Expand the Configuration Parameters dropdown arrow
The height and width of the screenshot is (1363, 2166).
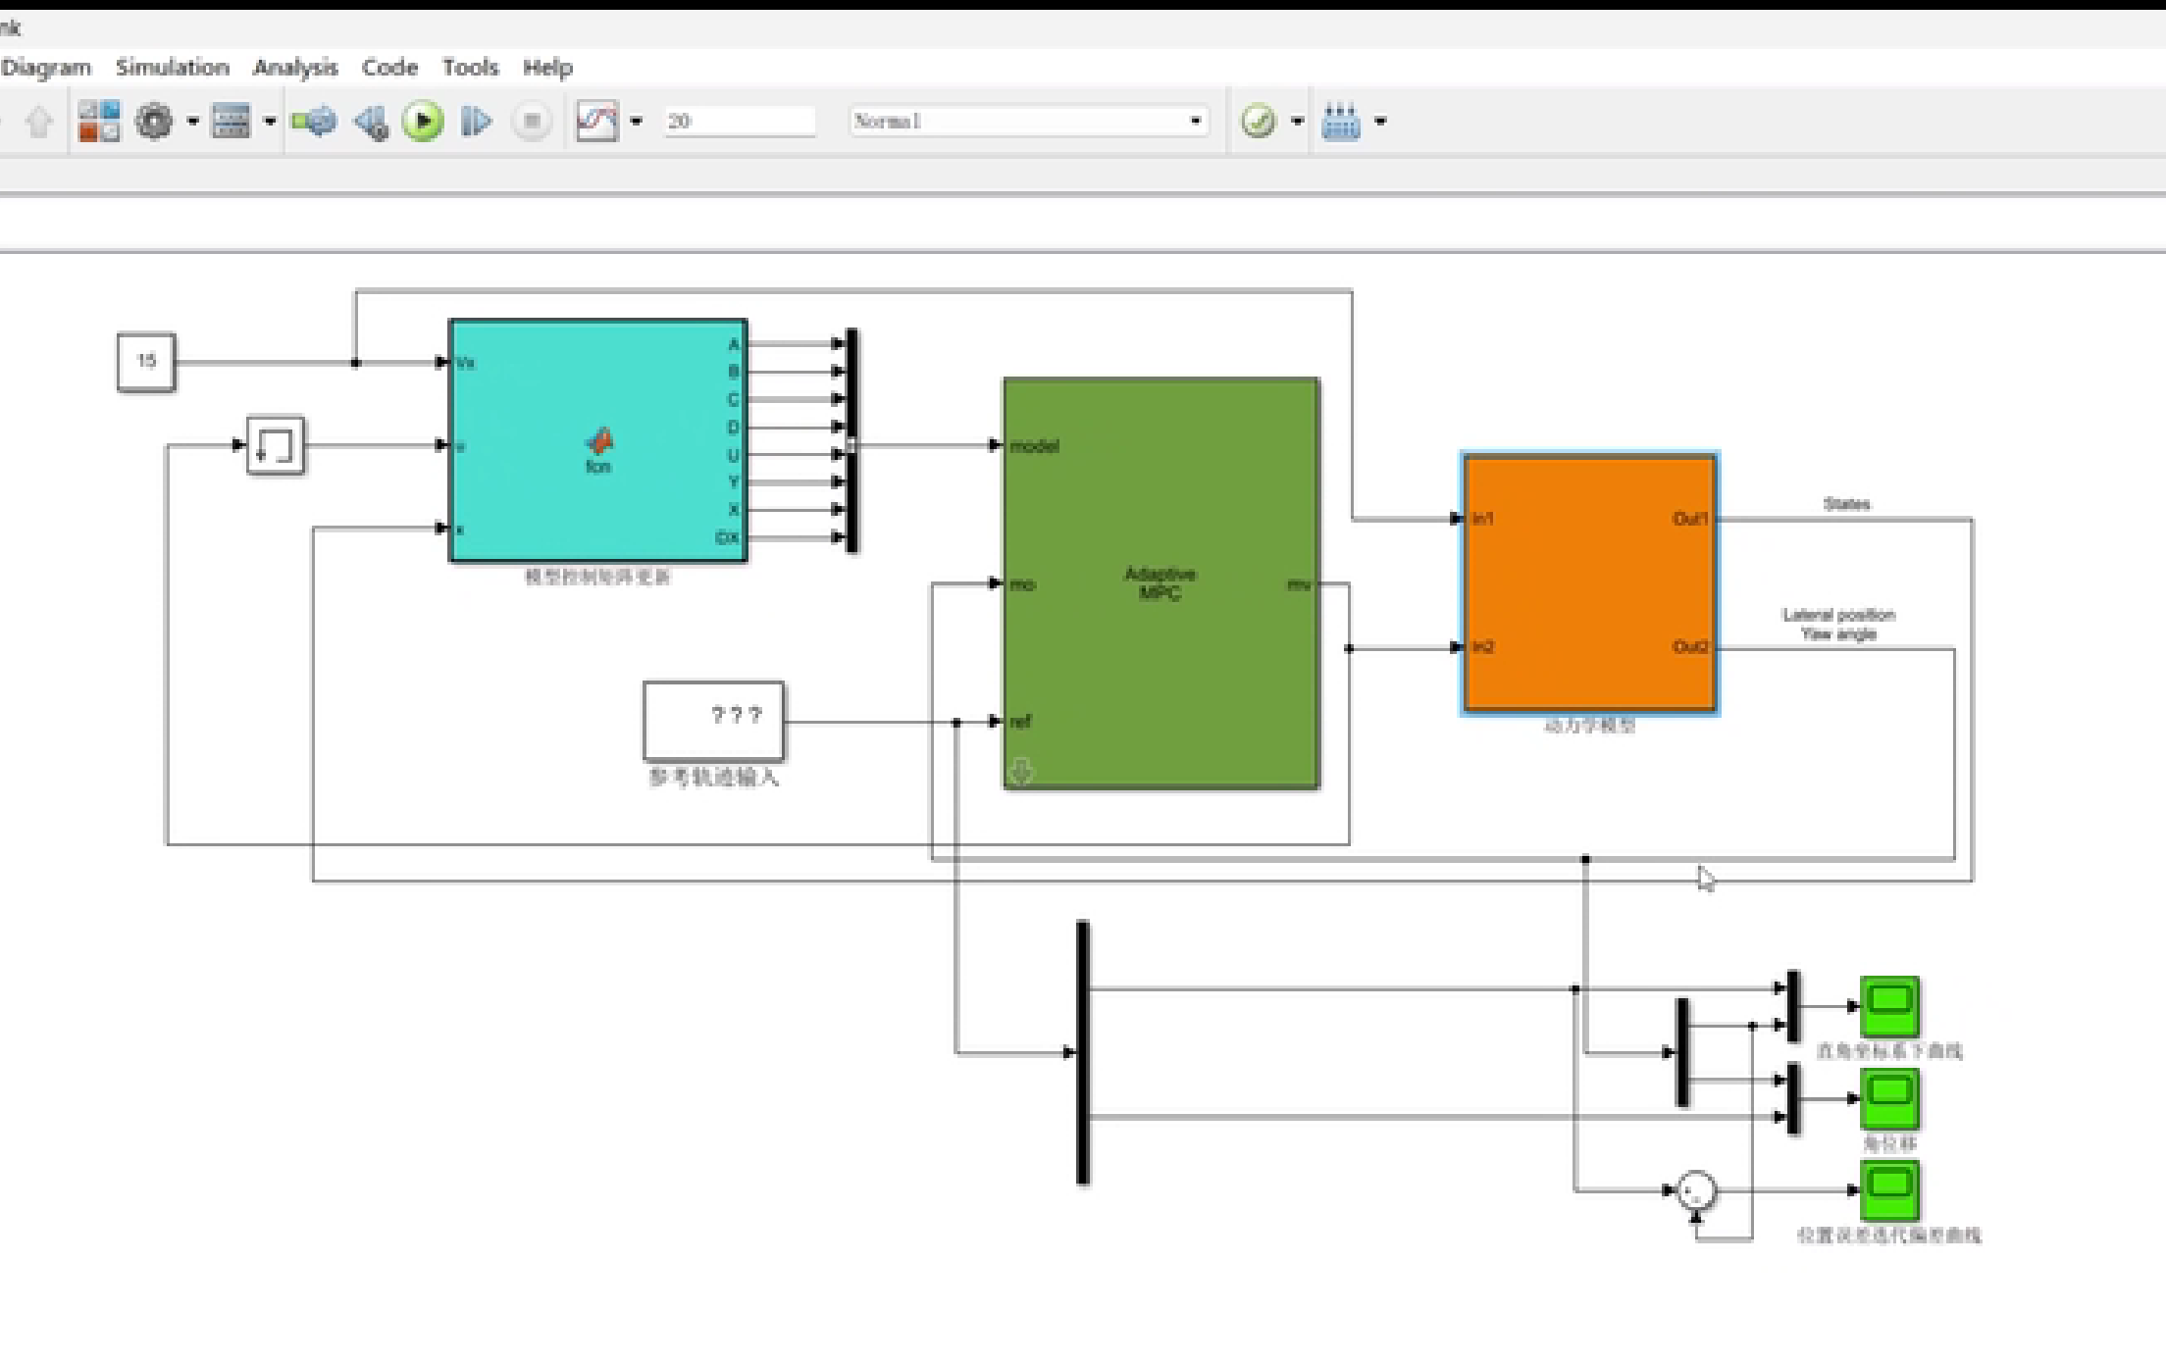tap(193, 122)
